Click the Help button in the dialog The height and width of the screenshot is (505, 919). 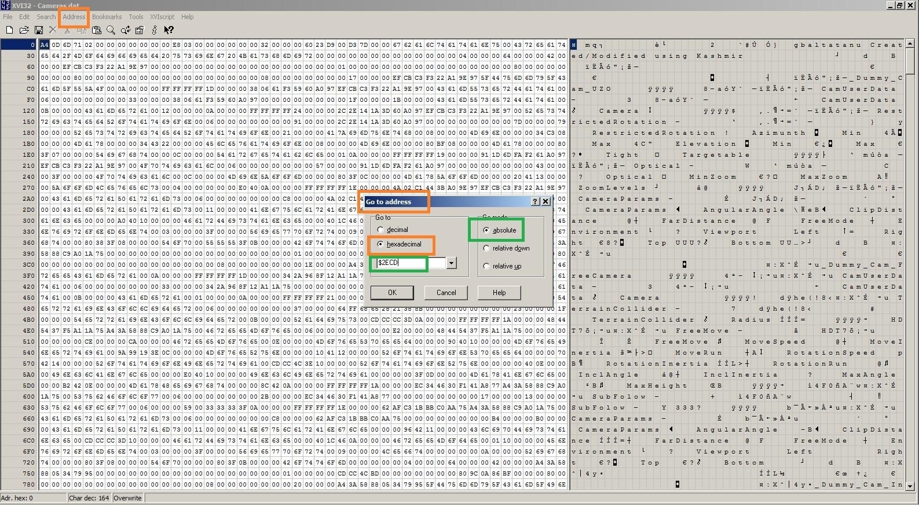point(499,293)
